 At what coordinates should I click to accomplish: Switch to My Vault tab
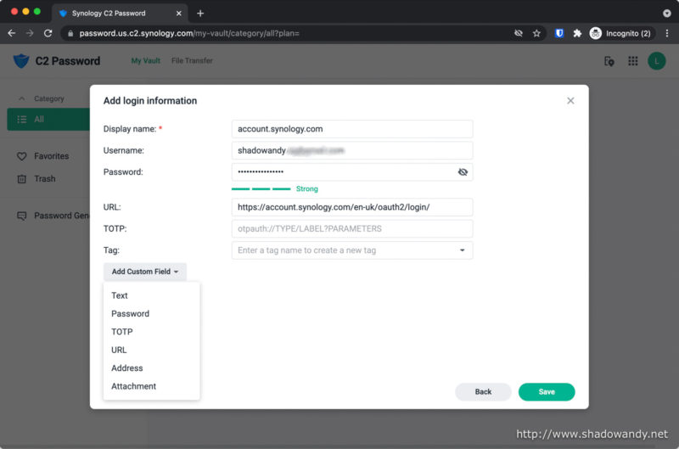pos(145,61)
